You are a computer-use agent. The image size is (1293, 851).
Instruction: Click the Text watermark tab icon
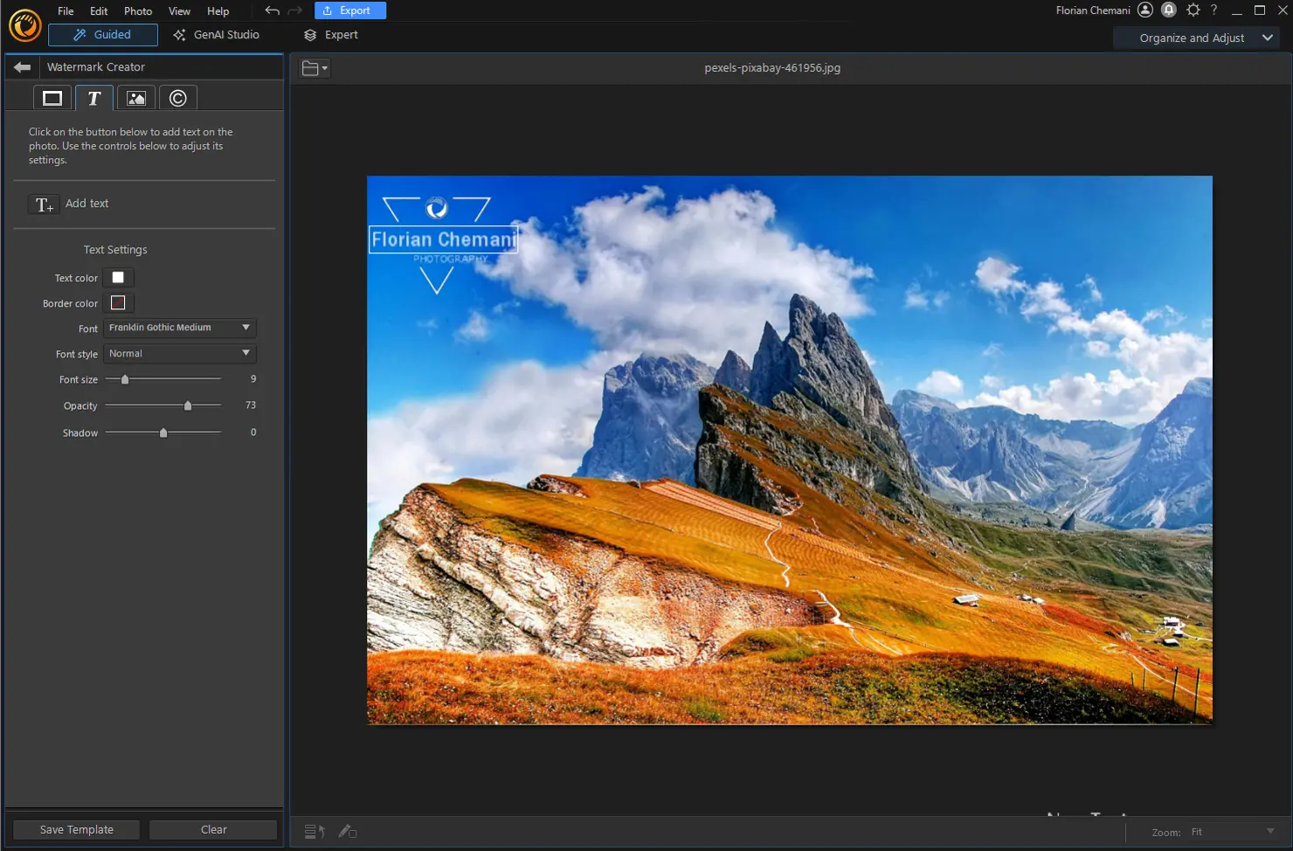click(93, 97)
